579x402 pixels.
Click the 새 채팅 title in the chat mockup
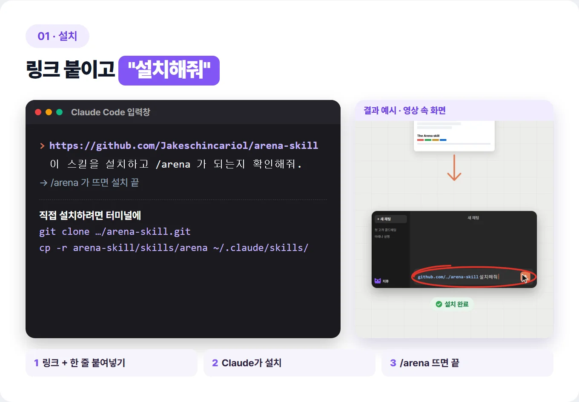473,218
